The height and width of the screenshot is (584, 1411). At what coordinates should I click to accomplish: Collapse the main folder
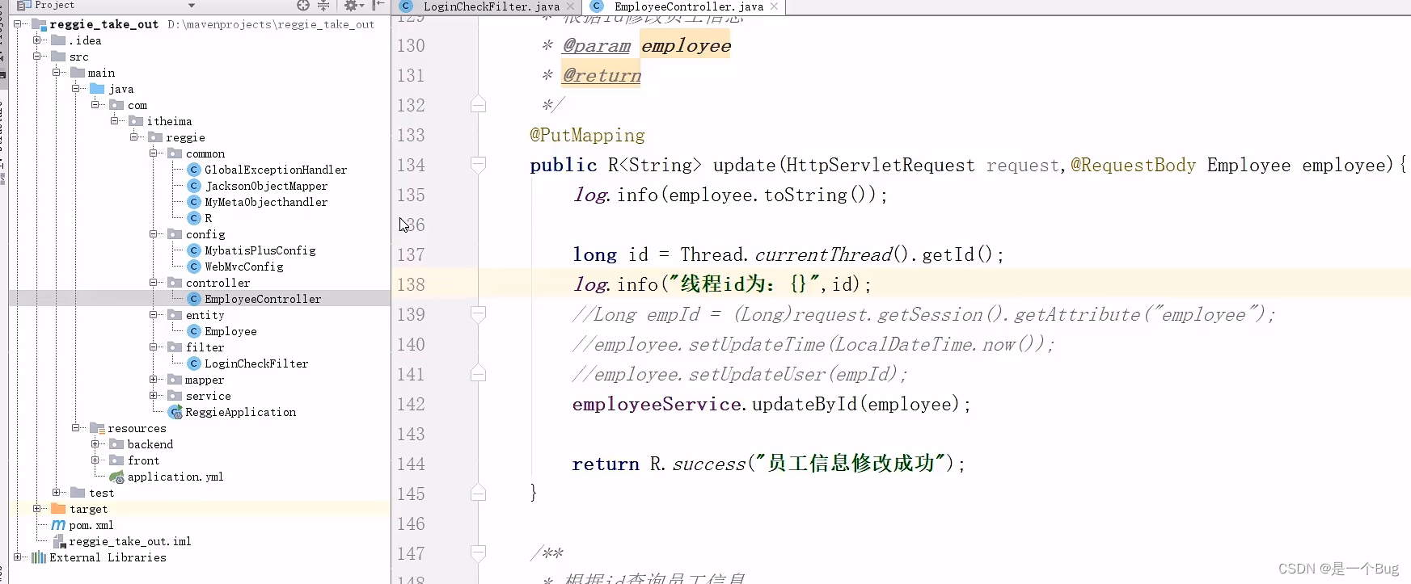point(57,73)
